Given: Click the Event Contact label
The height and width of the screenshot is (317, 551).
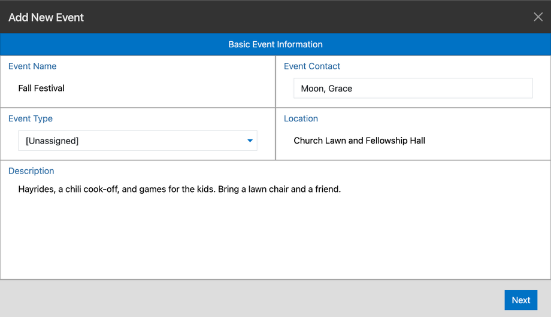Looking at the screenshot, I should click(x=311, y=66).
